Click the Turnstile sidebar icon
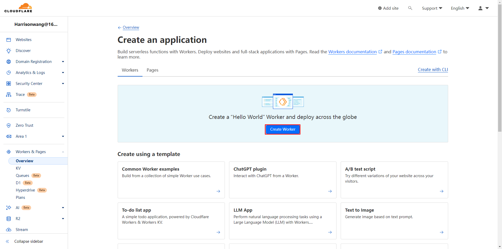The height and width of the screenshot is (249, 502). point(9,110)
